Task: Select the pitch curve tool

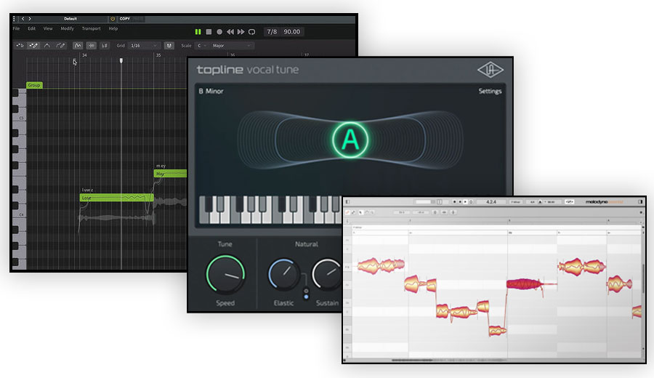Action: pos(47,46)
